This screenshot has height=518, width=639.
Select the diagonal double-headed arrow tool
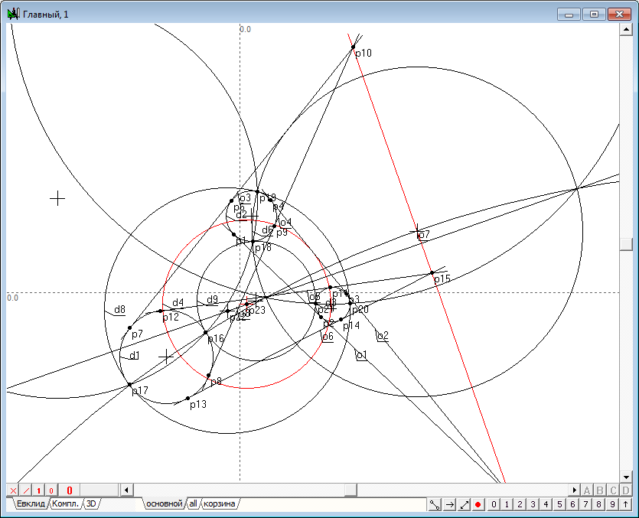(x=465, y=504)
